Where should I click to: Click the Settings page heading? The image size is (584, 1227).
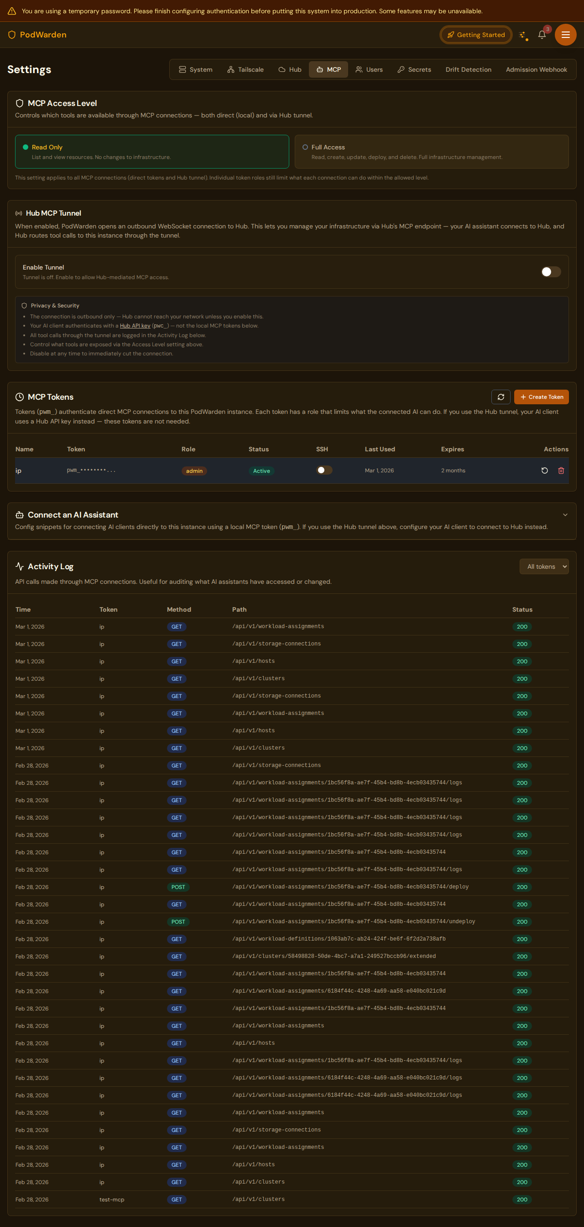(x=29, y=69)
